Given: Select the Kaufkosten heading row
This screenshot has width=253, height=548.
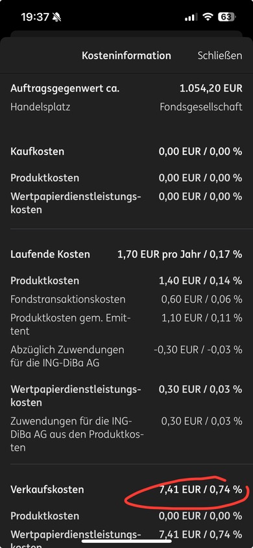Looking at the screenshot, I should click(x=126, y=151).
